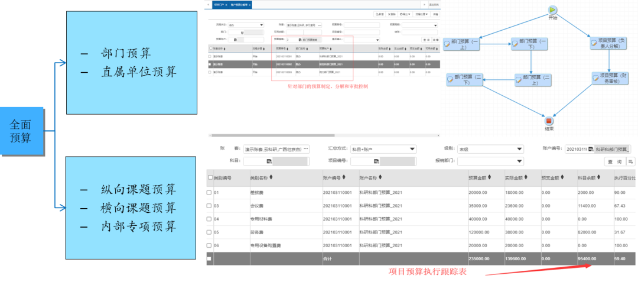Switch to the active budget breakdown tab
Image resolution: width=638 pixels, height=285 pixels.
tap(239, 5)
